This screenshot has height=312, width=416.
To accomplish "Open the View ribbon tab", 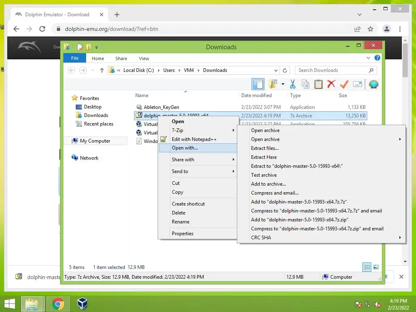I will pyautogui.click(x=144, y=58).
